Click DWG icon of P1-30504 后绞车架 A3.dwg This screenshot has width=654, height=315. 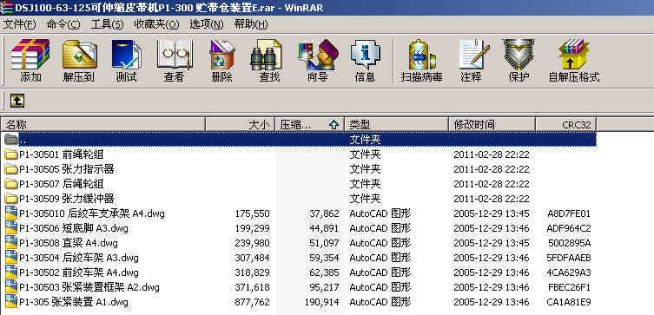pos(11,258)
